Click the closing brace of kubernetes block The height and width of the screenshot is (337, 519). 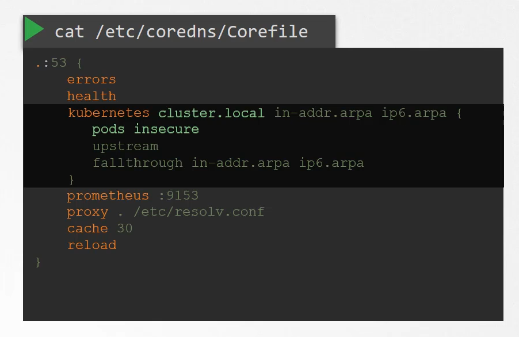(x=71, y=179)
